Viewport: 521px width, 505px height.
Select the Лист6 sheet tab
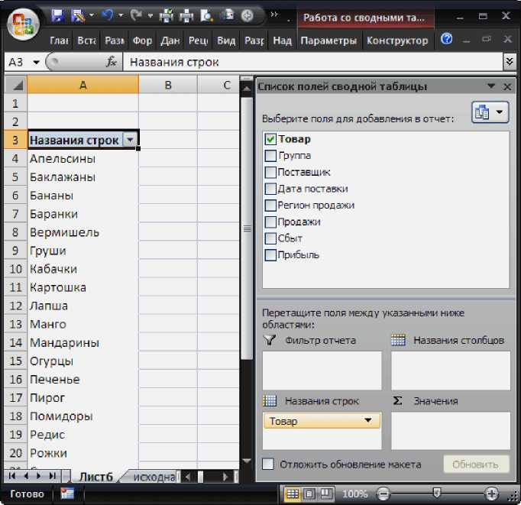(96, 477)
